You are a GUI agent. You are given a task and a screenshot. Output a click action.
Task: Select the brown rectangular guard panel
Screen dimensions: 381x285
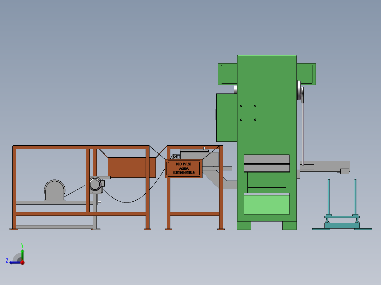[132, 167]
